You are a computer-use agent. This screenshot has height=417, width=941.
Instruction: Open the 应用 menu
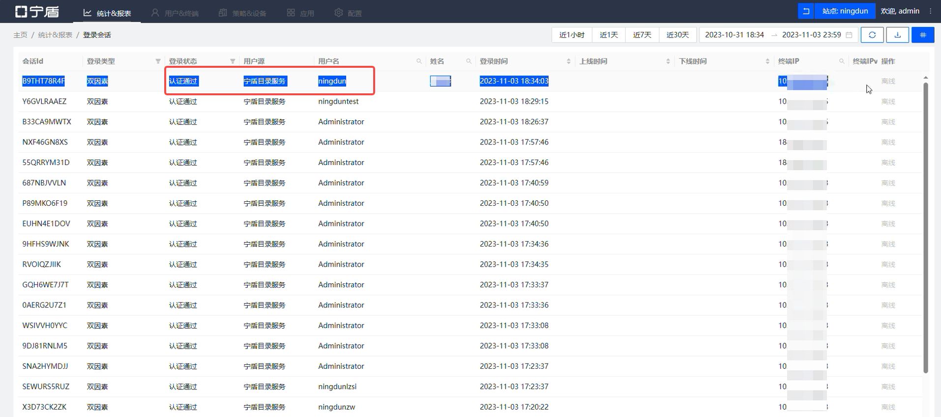[300, 13]
